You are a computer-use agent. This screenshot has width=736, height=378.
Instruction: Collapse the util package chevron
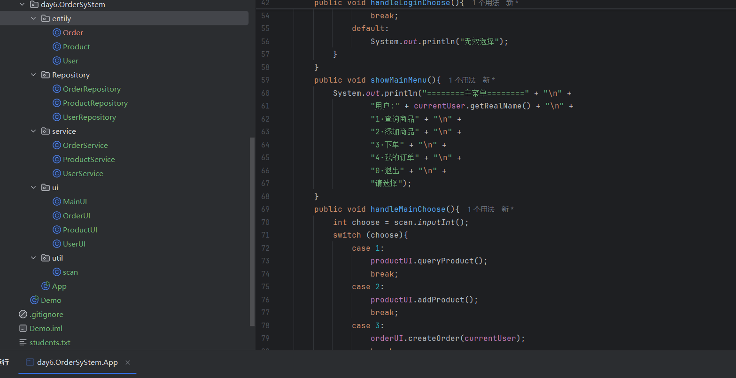click(x=33, y=258)
